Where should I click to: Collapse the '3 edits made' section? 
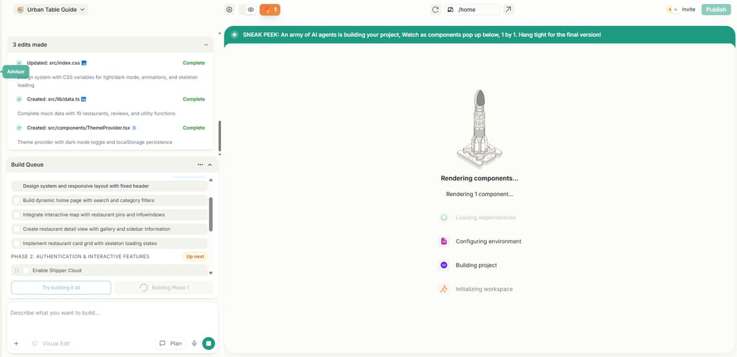tap(206, 45)
